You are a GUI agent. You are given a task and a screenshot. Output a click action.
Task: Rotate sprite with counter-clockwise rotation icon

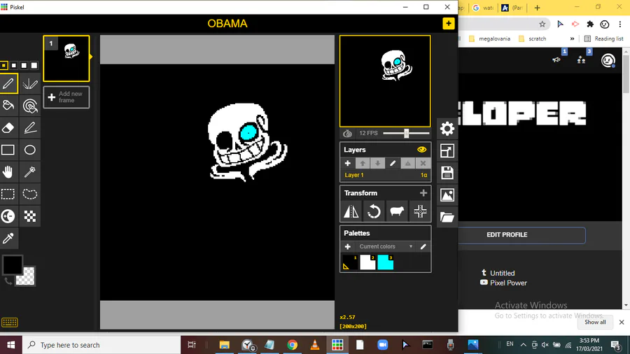(x=374, y=211)
